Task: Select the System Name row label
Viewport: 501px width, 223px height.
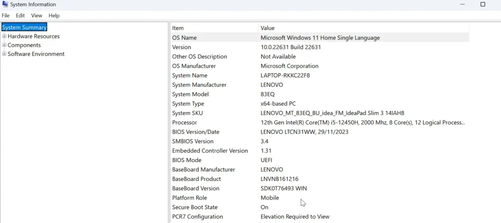Action: 189,76
